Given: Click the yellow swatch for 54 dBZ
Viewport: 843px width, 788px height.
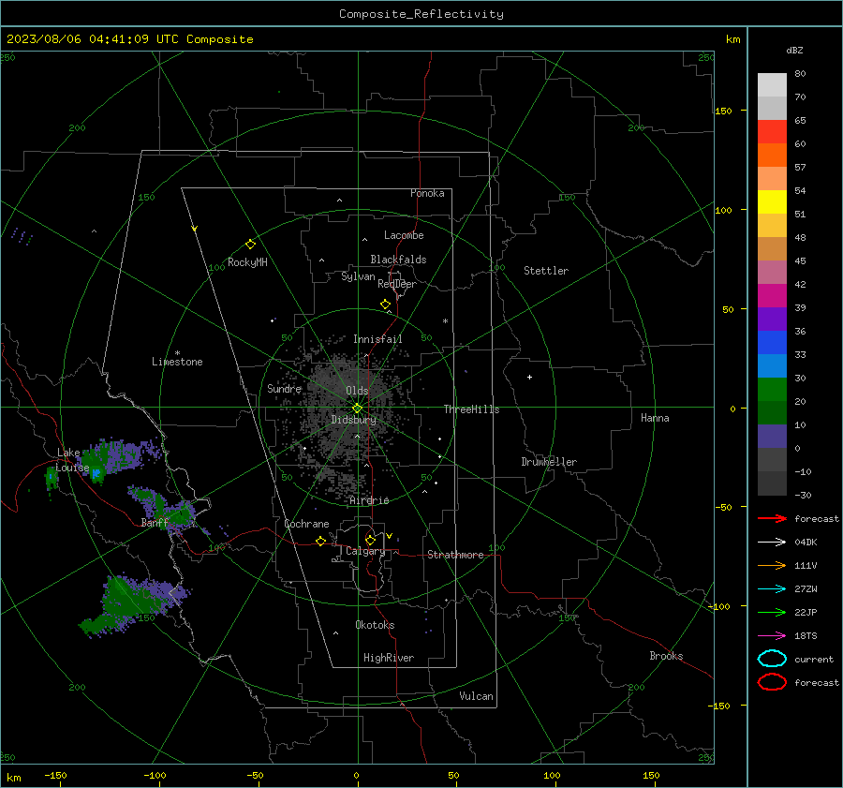Looking at the screenshot, I should [x=772, y=201].
